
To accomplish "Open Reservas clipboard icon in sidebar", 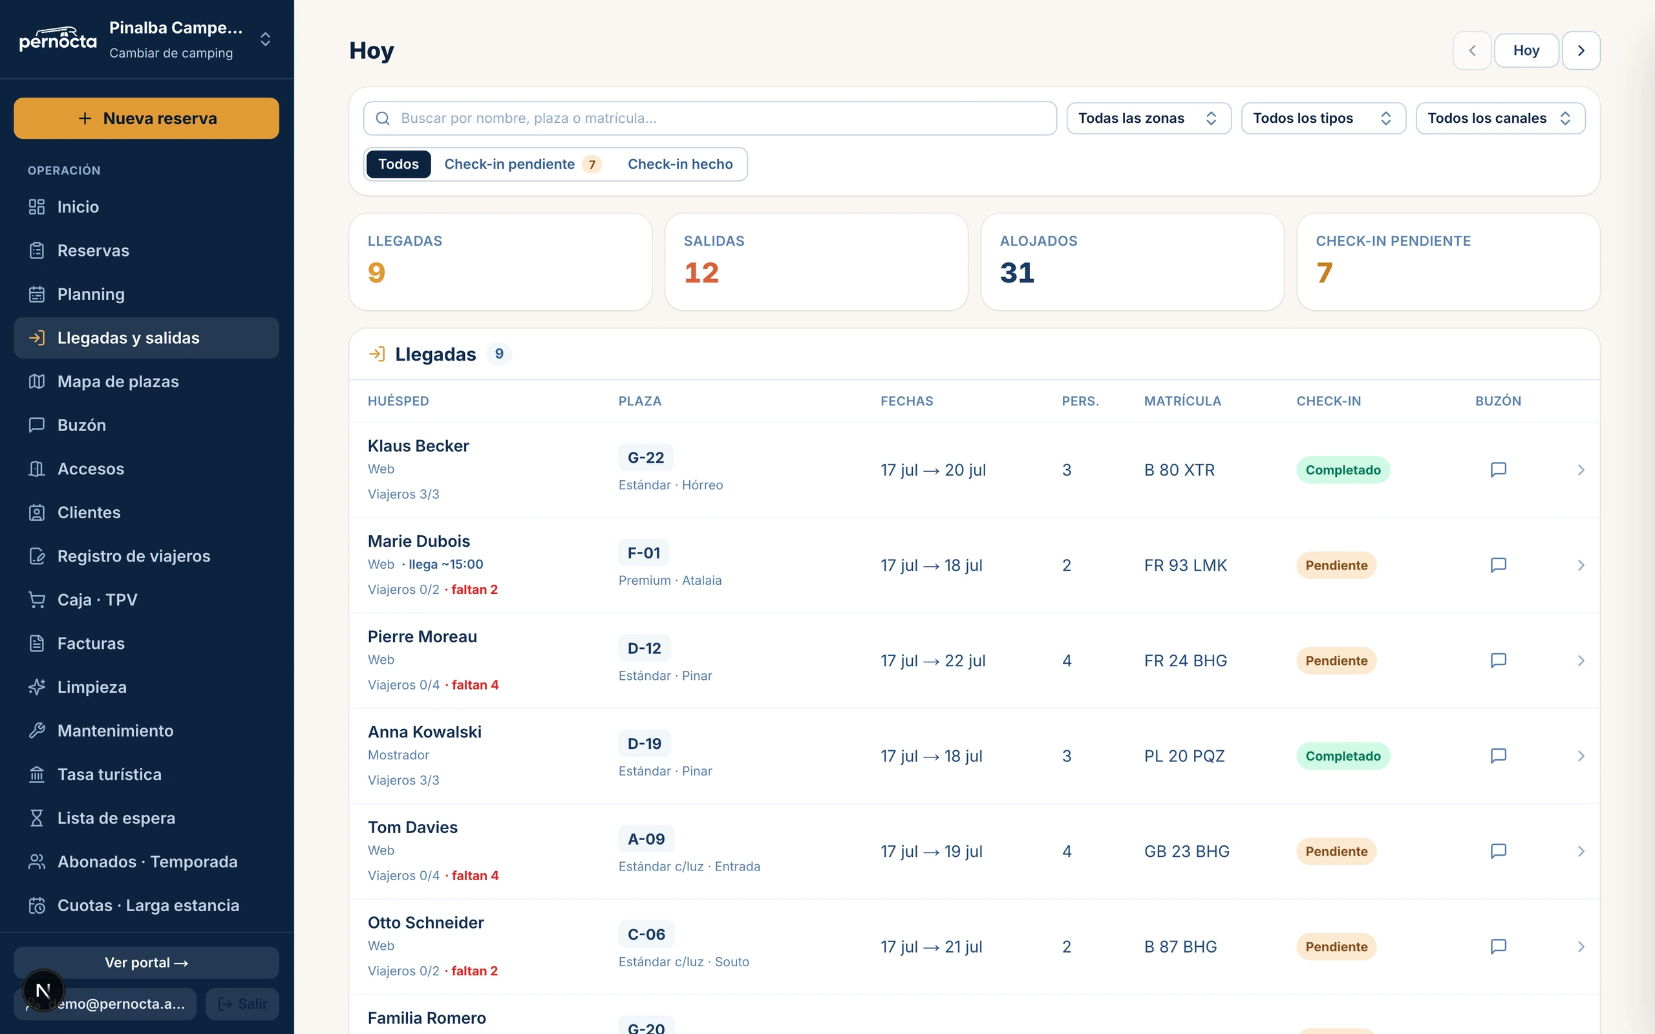I will point(37,250).
